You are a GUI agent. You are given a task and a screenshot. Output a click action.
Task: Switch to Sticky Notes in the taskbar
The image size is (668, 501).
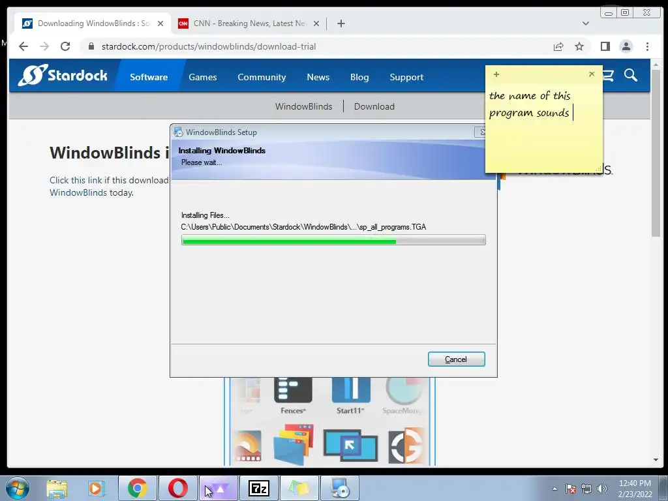[x=299, y=488]
